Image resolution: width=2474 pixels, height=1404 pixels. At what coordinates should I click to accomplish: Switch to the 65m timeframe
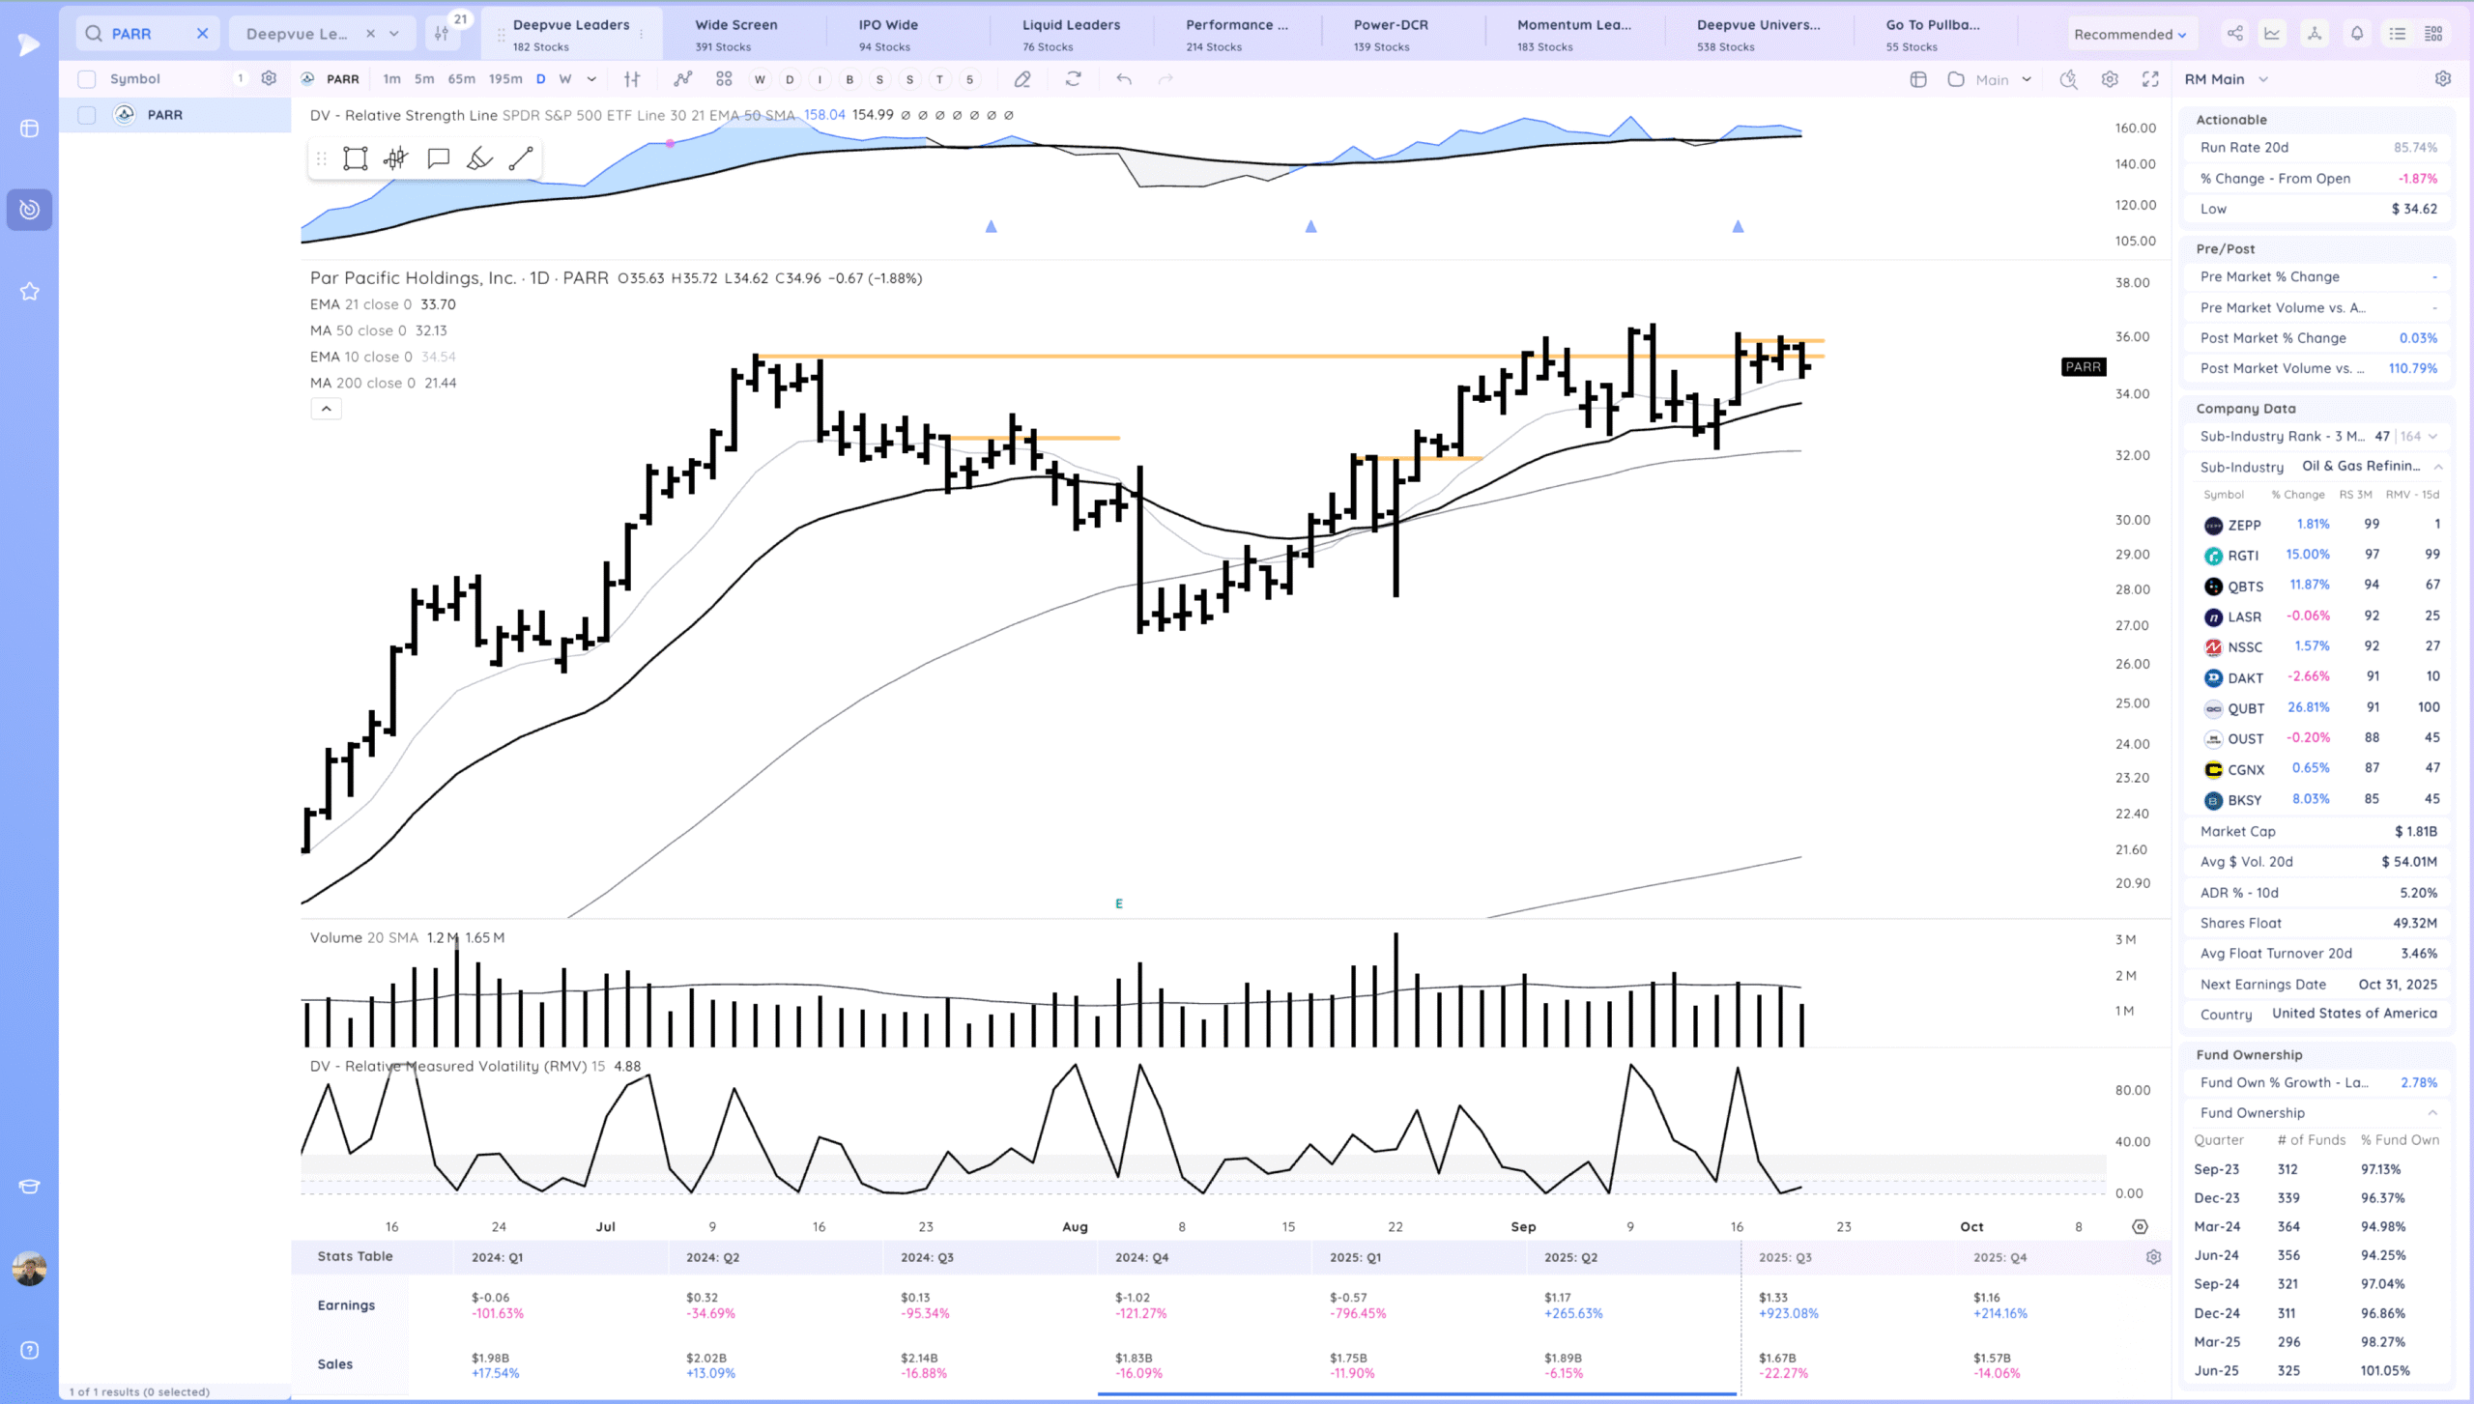tap(461, 79)
